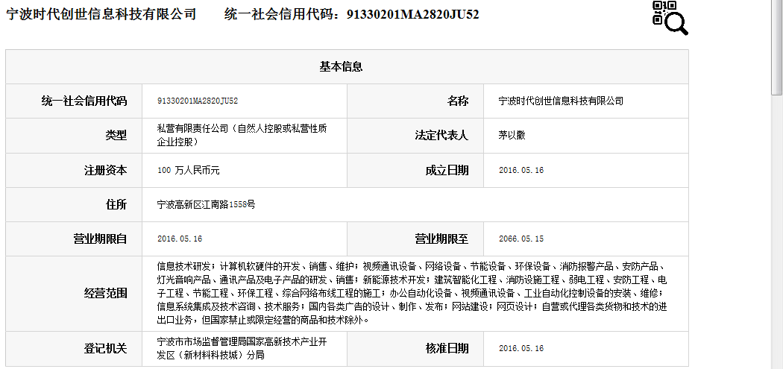
Task: Click the 类型 label cell
Action: click(x=116, y=136)
